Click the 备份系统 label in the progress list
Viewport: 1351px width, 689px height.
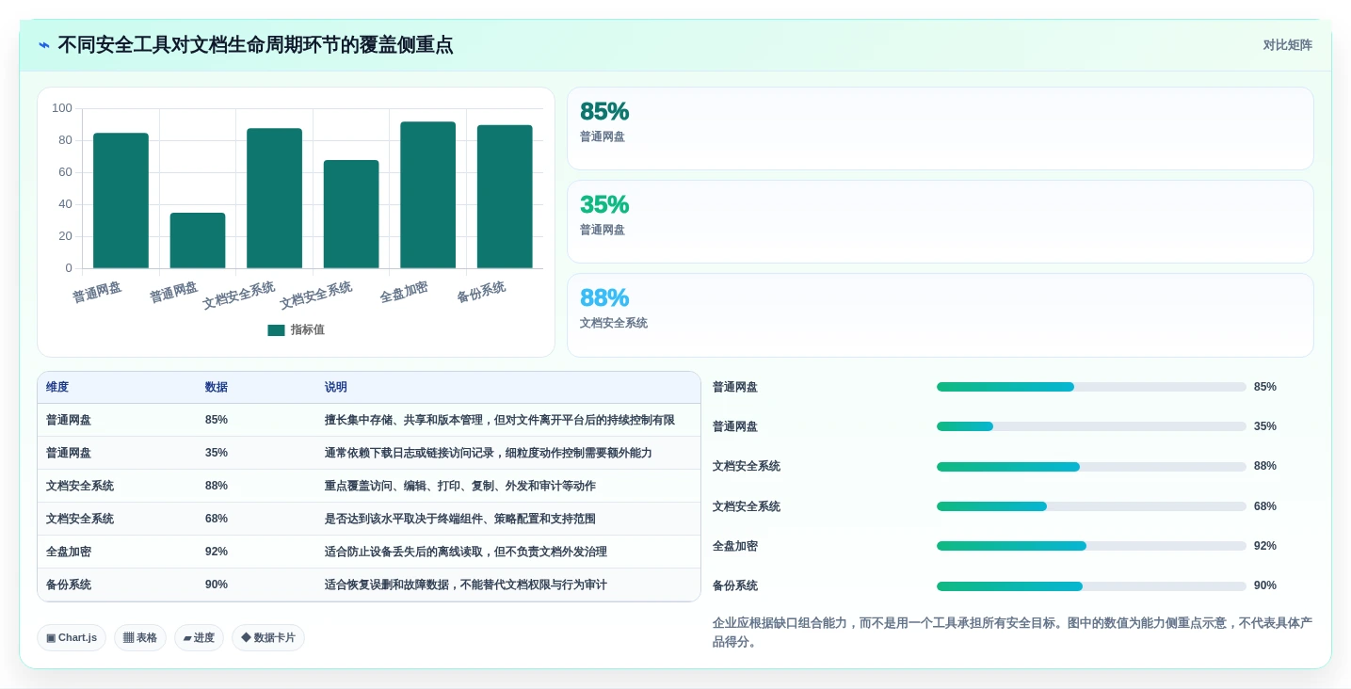point(735,585)
